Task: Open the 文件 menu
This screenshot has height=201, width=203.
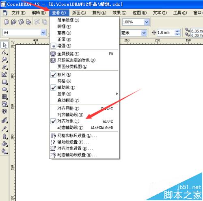Action: coord(18,13)
